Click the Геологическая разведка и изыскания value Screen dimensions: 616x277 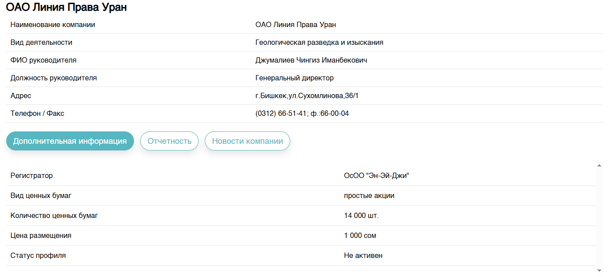click(x=319, y=43)
